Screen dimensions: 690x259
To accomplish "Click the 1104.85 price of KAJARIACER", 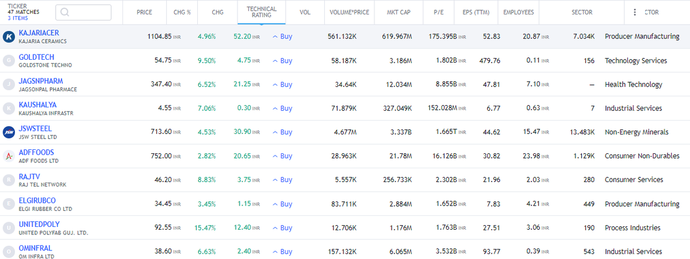I will coord(159,36).
